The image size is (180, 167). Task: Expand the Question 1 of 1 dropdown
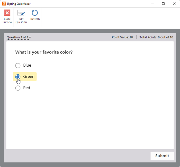19,37
